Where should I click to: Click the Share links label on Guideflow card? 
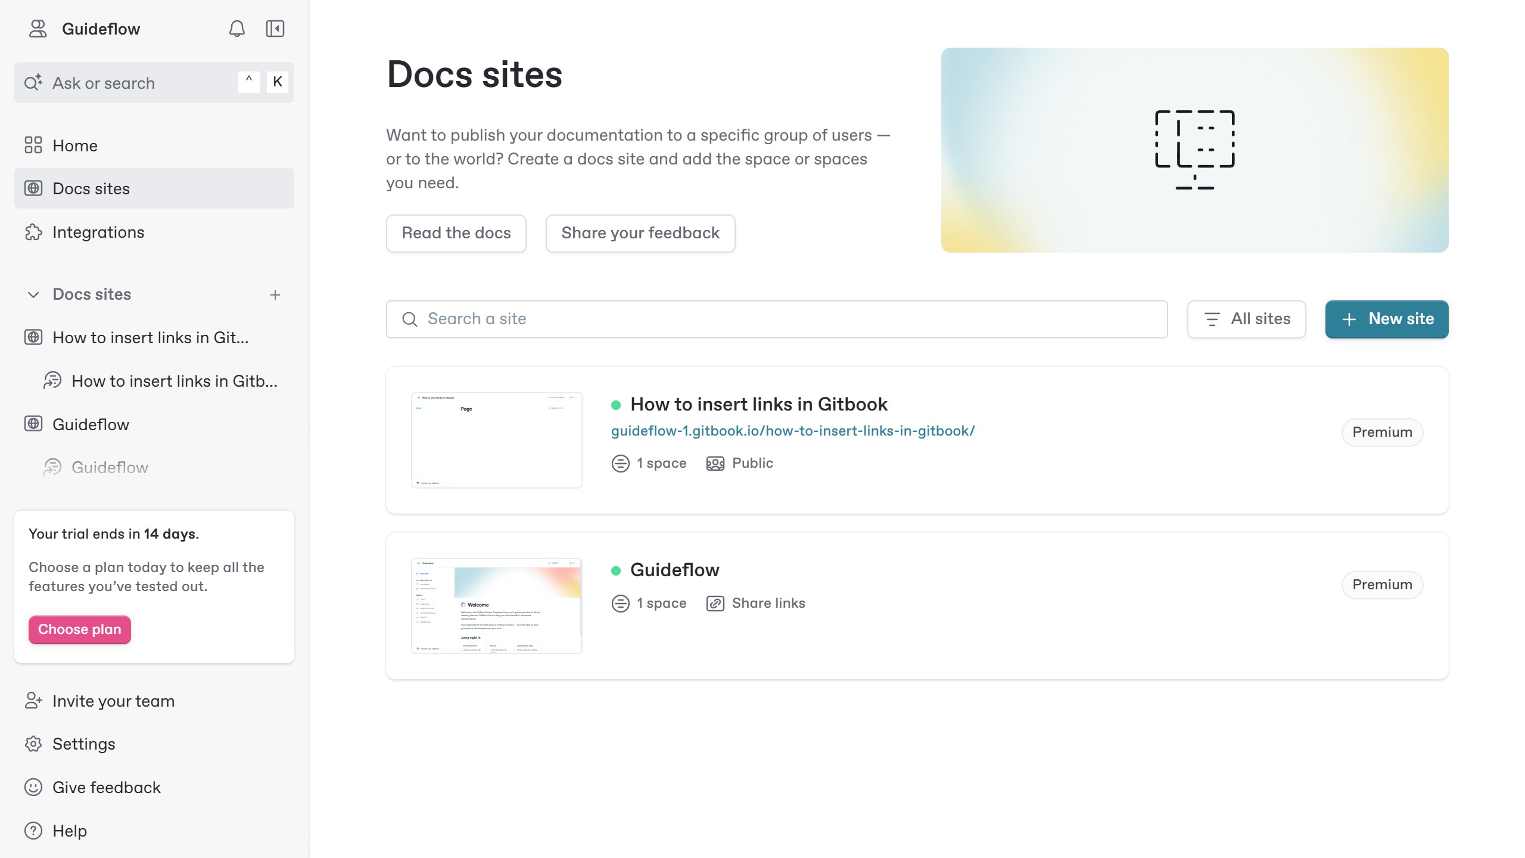[768, 603]
